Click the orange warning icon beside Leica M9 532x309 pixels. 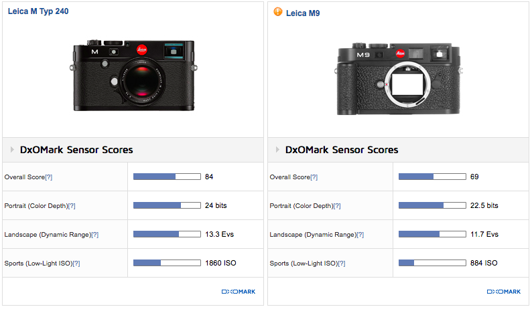point(278,12)
